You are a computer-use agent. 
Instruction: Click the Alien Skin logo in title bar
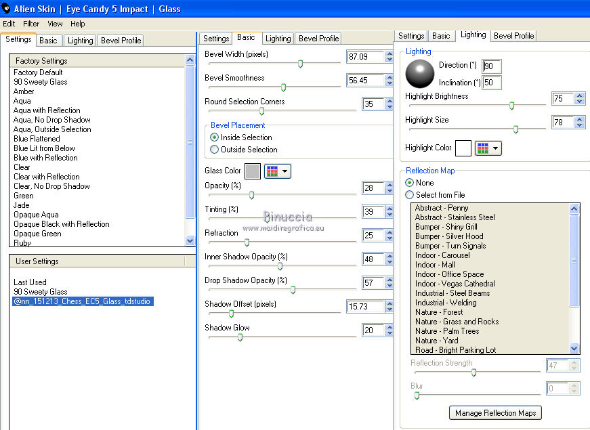tap(5, 8)
